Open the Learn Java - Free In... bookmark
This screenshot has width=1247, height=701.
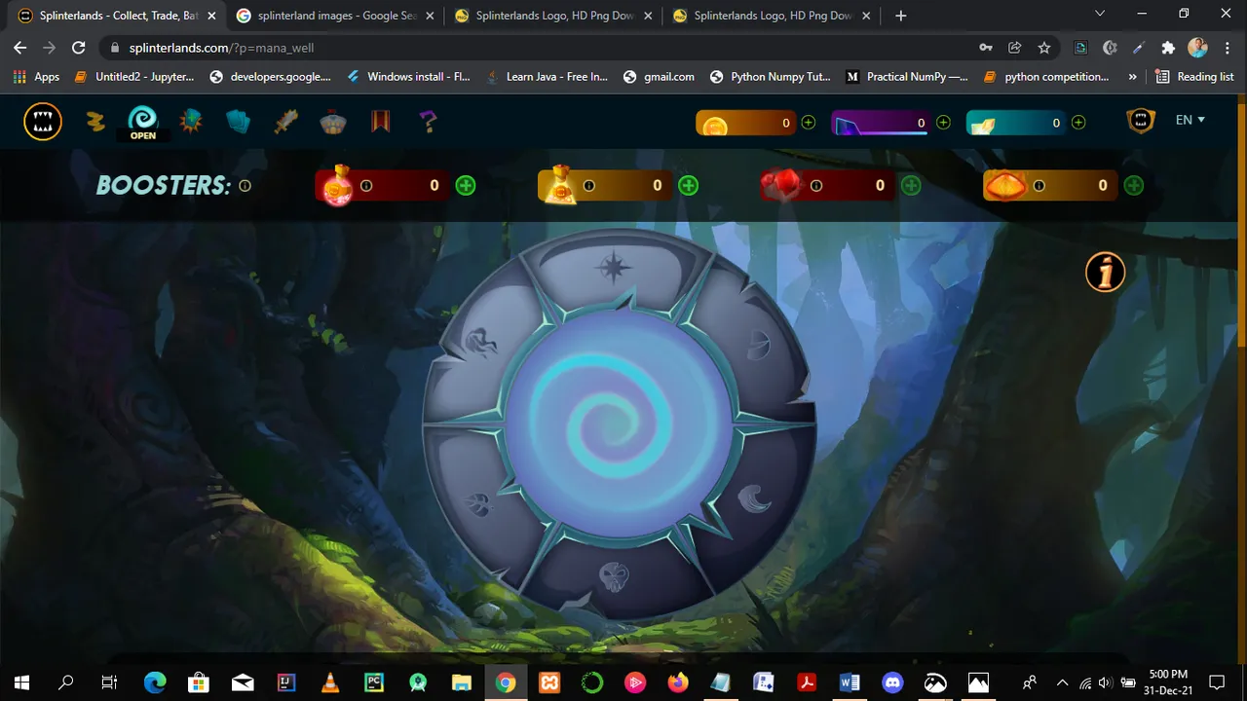548,76
